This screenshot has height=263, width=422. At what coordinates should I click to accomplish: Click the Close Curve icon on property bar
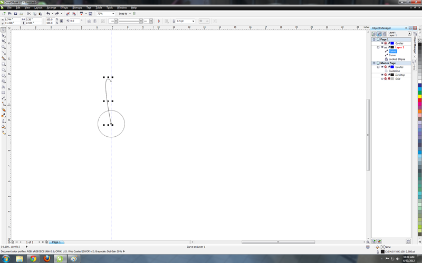pyautogui.click(x=159, y=21)
